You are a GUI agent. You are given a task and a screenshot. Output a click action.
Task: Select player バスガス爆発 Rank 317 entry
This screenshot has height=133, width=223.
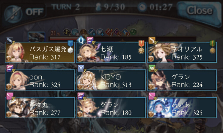[40, 52]
